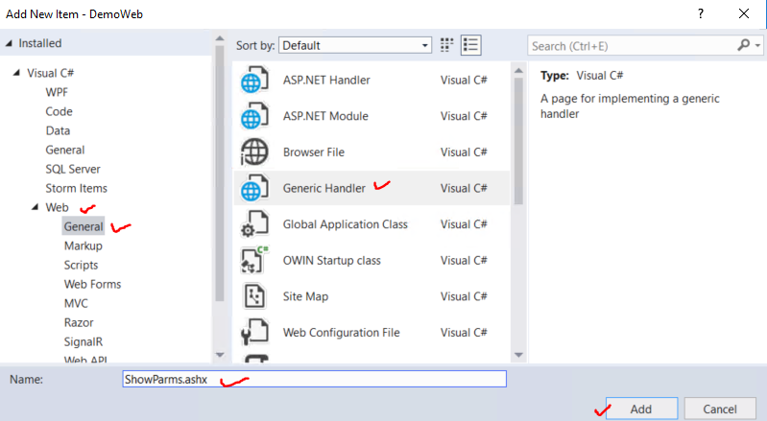The image size is (767, 421).
Task: Select the Installed header label
Action: point(40,43)
